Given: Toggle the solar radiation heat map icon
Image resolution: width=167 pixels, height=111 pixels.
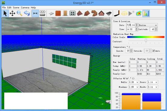Looking at the screenshot, I should (139, 13).
